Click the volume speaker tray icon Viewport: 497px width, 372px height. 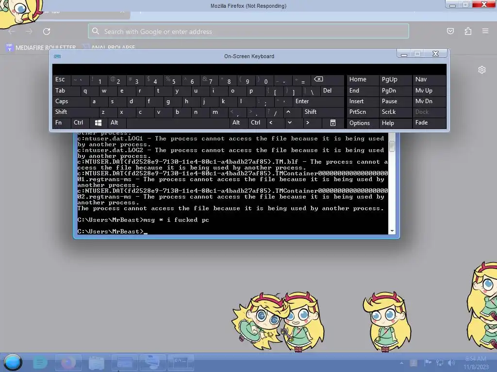451,362
